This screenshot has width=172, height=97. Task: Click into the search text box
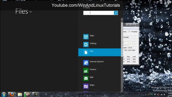click(x=99, y=13)
